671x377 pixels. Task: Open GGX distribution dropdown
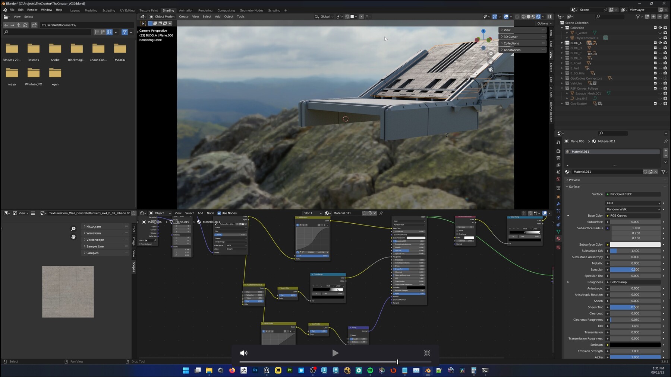point(633,203)
